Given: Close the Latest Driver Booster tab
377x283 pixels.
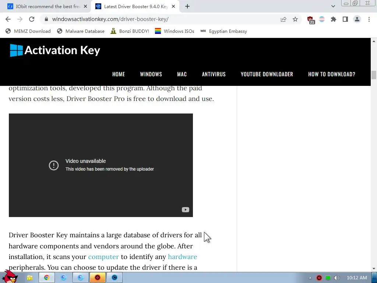Looking at the screenshot, I should point(173,7).
